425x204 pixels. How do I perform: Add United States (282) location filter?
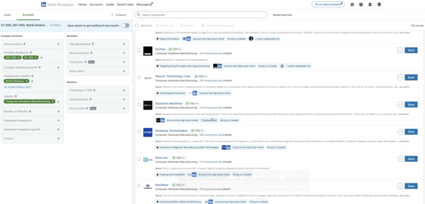[x=17, y=87]
